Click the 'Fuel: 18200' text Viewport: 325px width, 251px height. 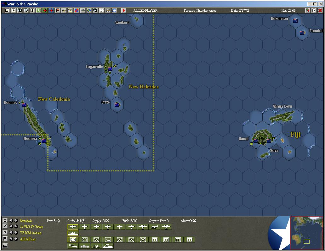tap(130, 221)
